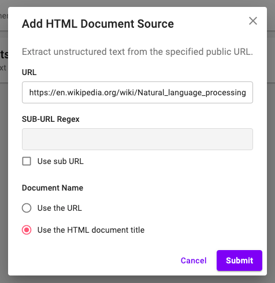Click the SUB-URL Regex field label

coord(51,119)
